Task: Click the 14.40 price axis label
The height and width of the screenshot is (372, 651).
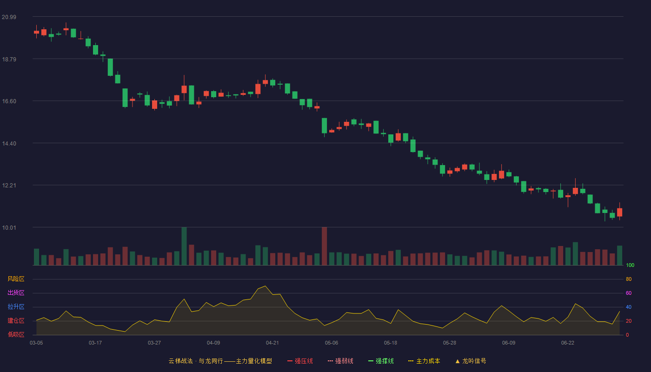Action: click(9, 144)
